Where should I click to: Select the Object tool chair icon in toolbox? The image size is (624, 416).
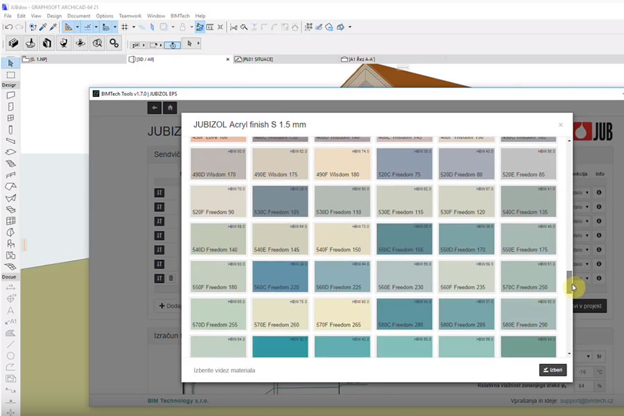10,243
